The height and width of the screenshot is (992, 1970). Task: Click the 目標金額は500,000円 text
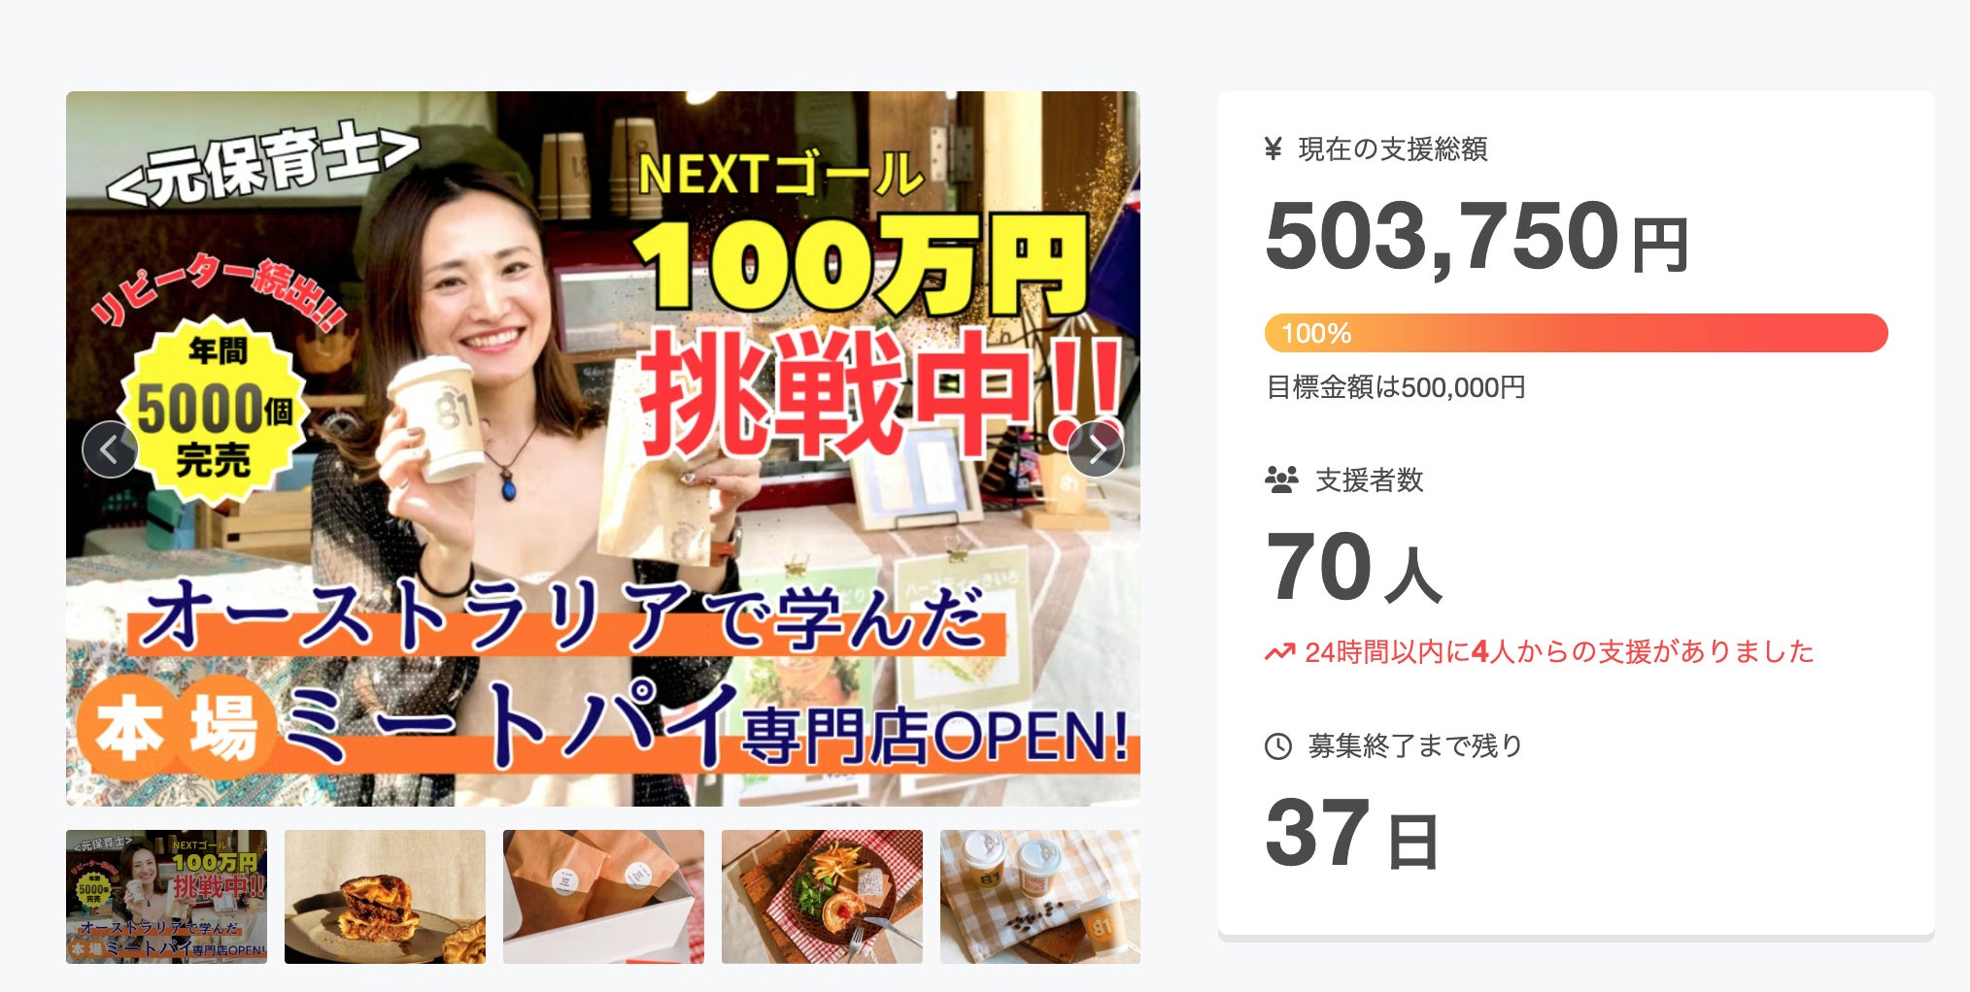click(x=1395, y=387)
